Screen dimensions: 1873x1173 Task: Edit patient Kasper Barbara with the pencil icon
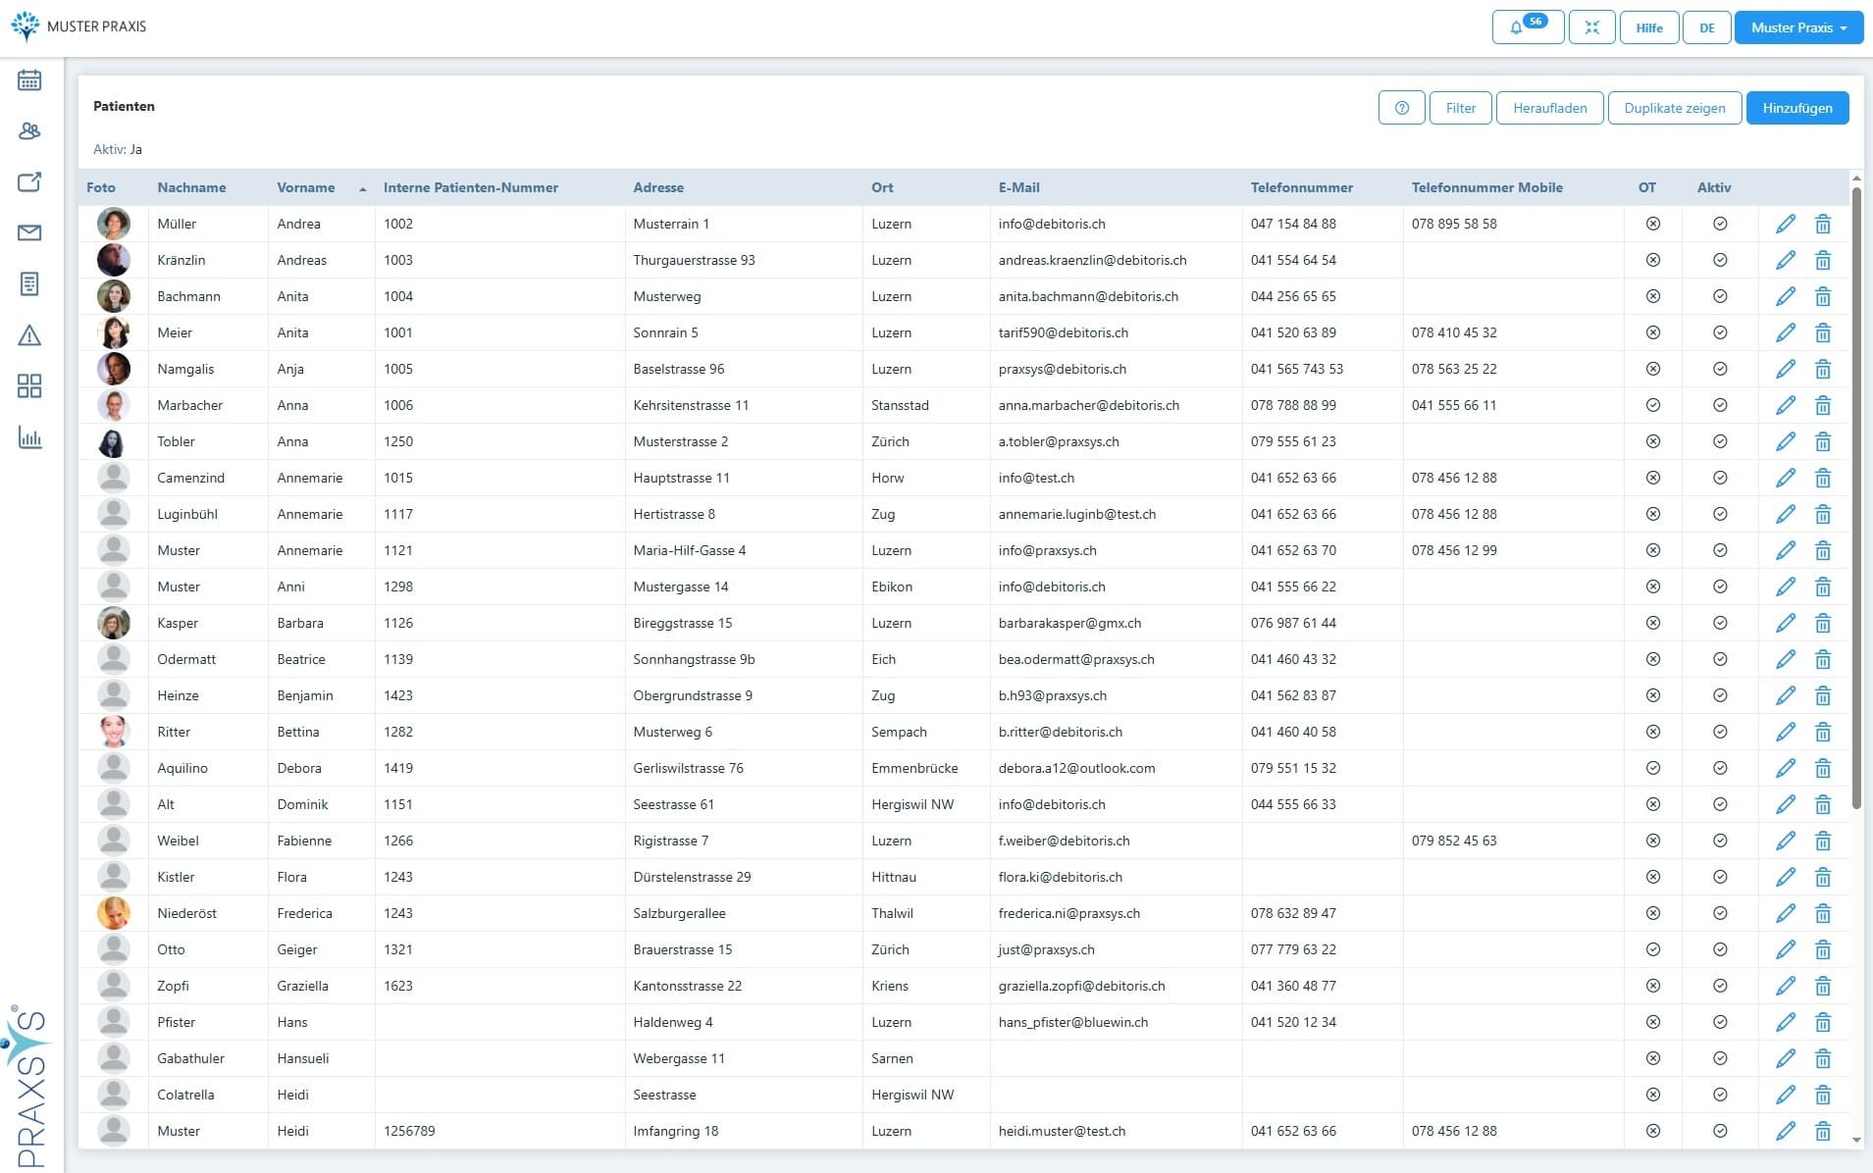(x=1786, y=623)
